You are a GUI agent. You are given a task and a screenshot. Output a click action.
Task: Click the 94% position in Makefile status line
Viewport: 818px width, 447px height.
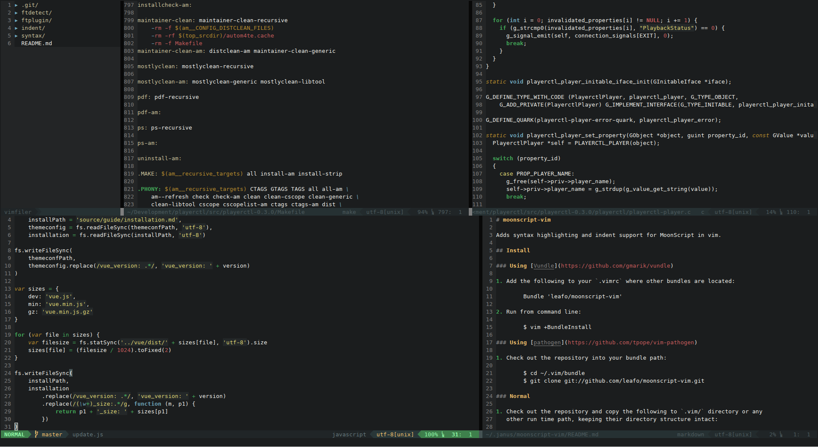click(423, 212)
